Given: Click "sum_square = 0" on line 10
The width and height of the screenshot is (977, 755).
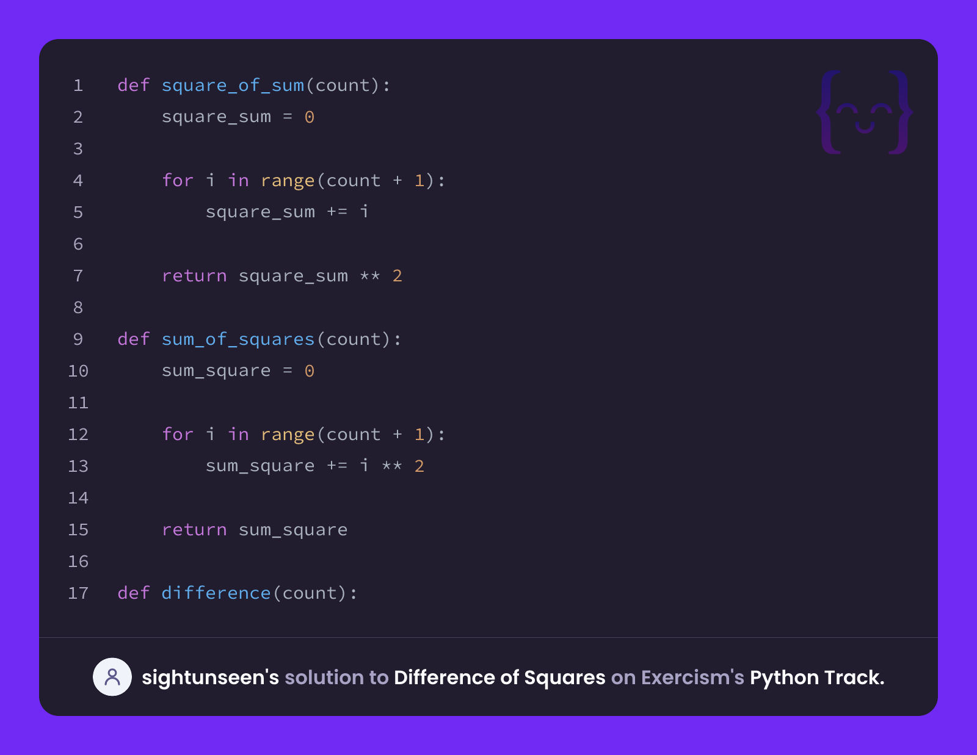Looking at the screenshot, I should pos(238,371).
